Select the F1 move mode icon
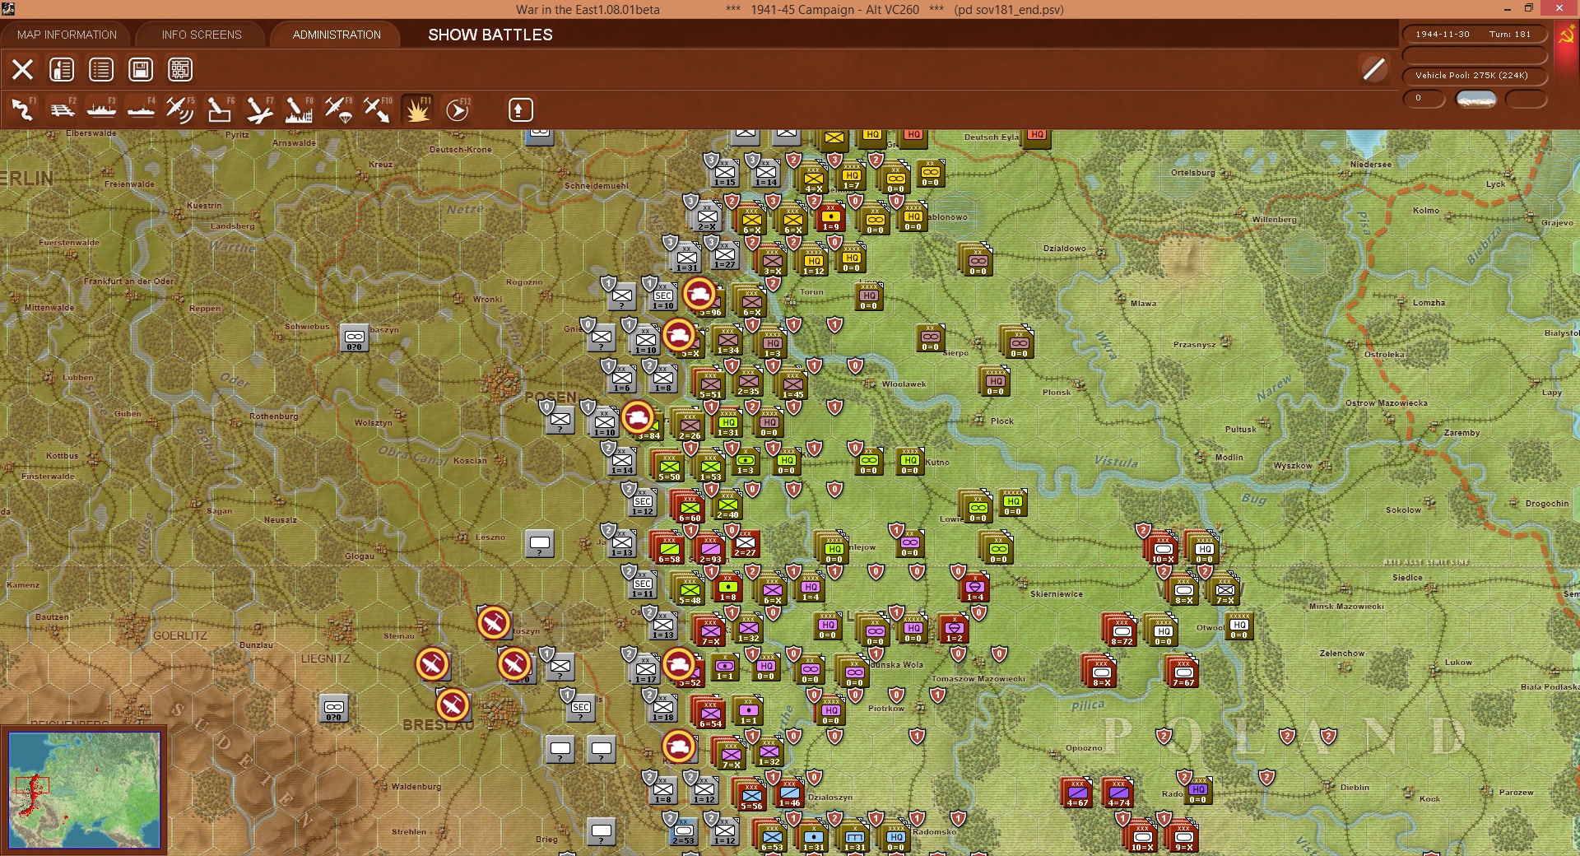1580x856 pixels. point(22,109)
